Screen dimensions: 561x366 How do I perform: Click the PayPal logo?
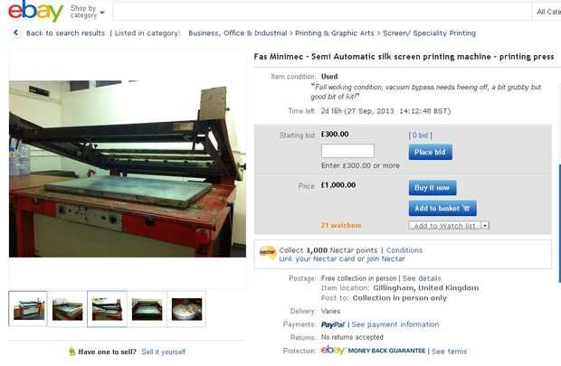[x=332, y=324]
